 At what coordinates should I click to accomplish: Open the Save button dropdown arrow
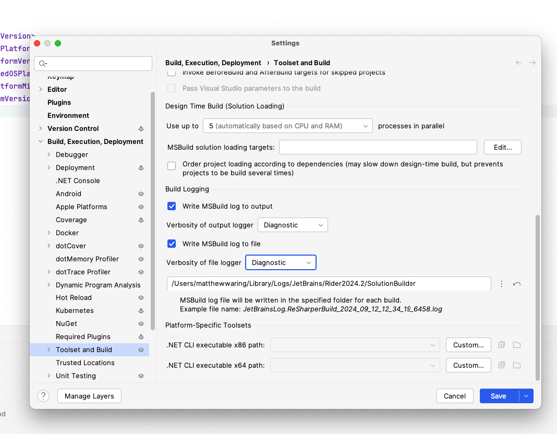(x=526, y=396)
